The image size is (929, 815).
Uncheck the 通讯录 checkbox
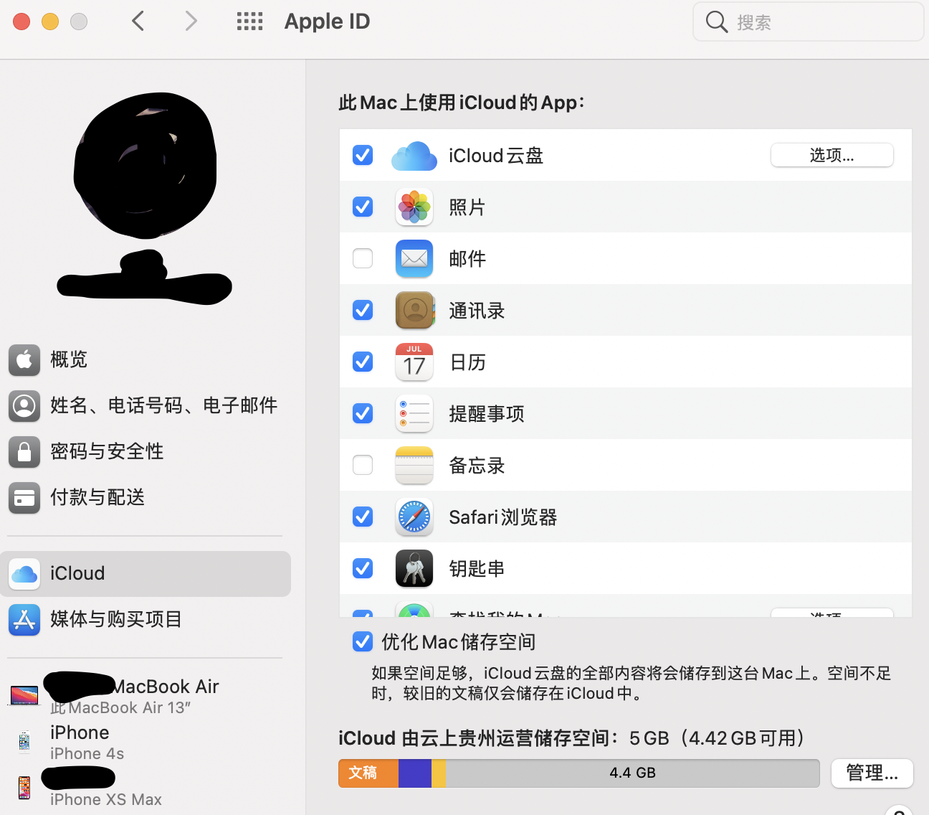pyautogui.click(x=363, y=310)
